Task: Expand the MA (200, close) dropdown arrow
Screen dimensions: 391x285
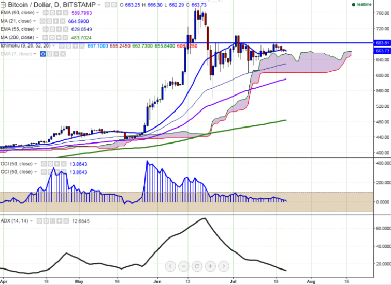Action: (37, 38)
